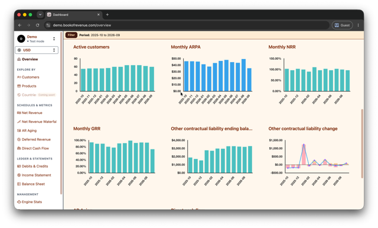Click the Direct Cash Flow icon
378x228 pixels.
[x=19, y=148]
